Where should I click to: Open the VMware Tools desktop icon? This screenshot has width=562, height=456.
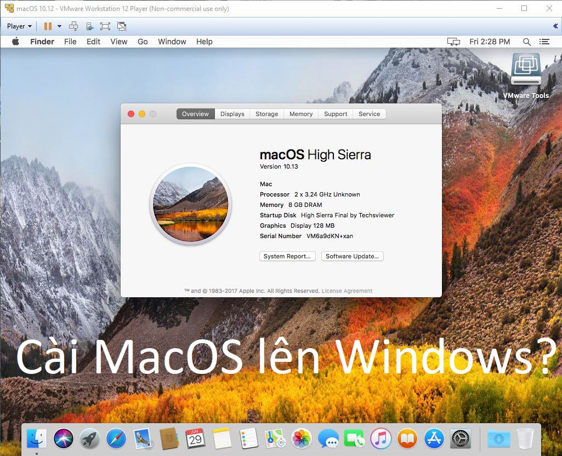coord(525,70)
